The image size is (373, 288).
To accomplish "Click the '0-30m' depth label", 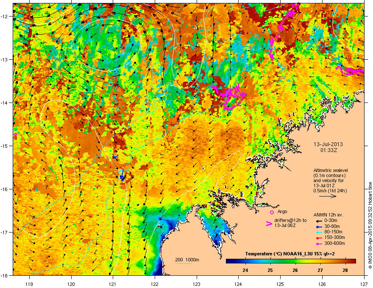I will pos(331,221).
